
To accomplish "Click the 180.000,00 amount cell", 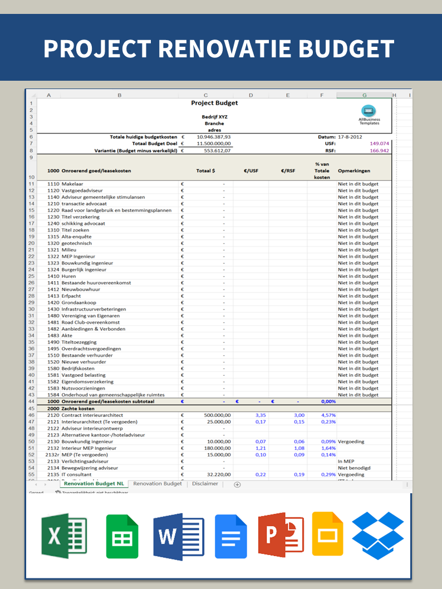I will [x=218, y=448].
